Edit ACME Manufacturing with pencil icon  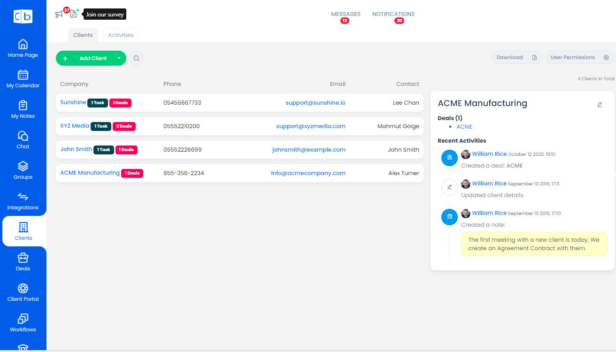tap(600, 104)
